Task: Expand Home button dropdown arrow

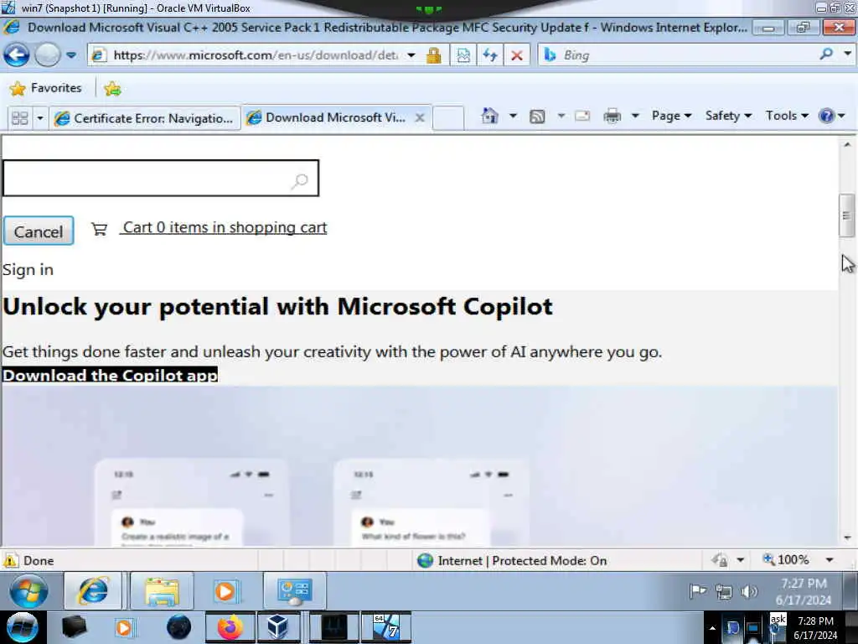Action: tap(513, 116)
